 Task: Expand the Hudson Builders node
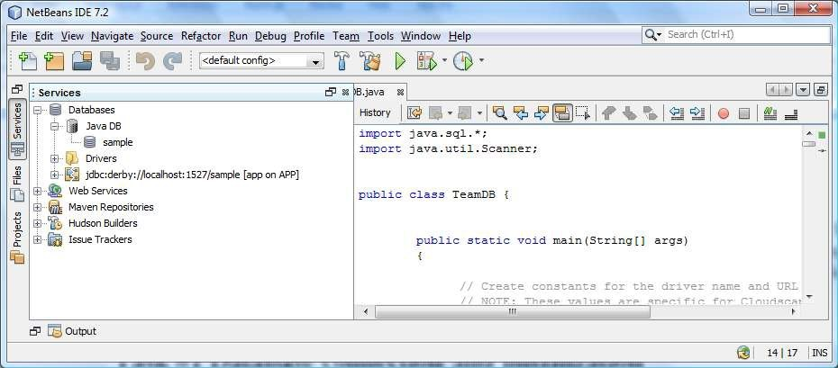38,223
